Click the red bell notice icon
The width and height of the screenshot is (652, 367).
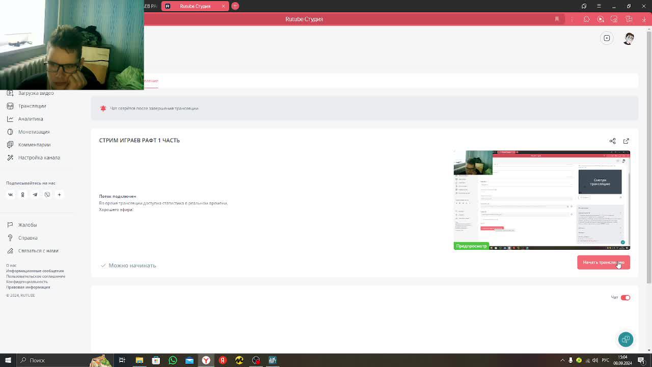pos(103,108)
